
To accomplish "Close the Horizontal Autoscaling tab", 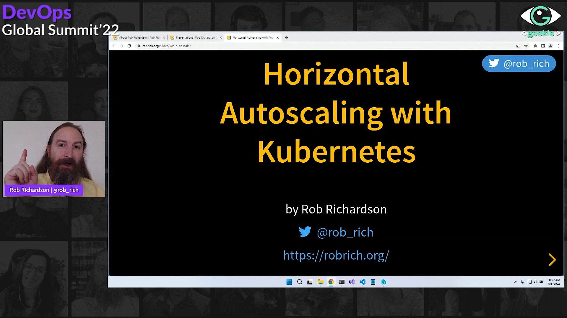I will tap(277, 37).
